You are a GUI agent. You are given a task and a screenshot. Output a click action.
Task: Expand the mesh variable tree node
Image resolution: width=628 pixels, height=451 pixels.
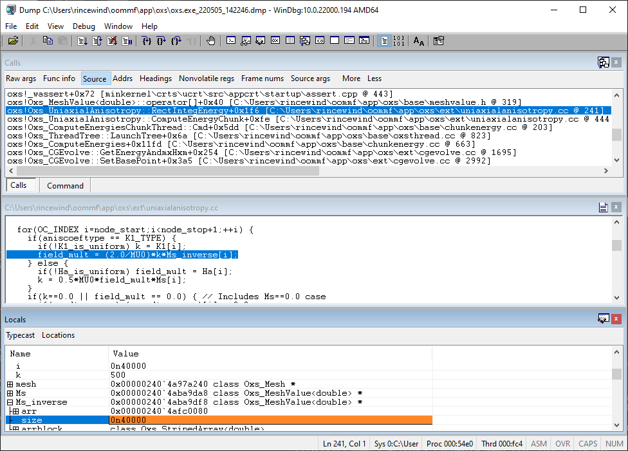(10, 384)
